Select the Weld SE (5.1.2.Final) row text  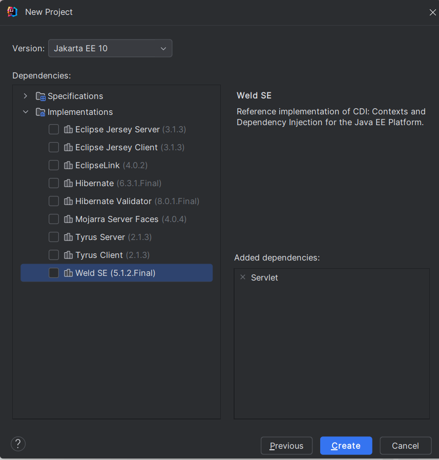115,273
